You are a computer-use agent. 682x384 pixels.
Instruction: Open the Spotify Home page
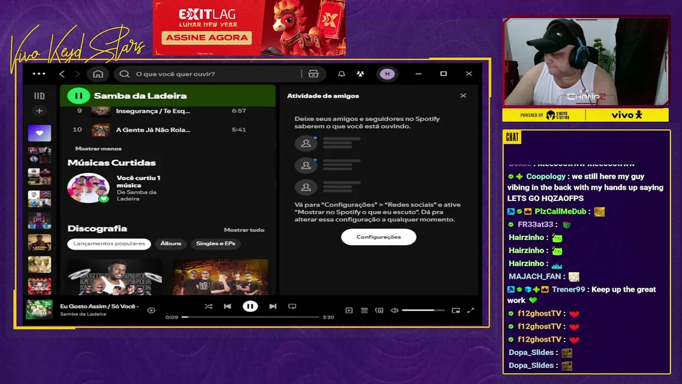click(x=98, y=74)
